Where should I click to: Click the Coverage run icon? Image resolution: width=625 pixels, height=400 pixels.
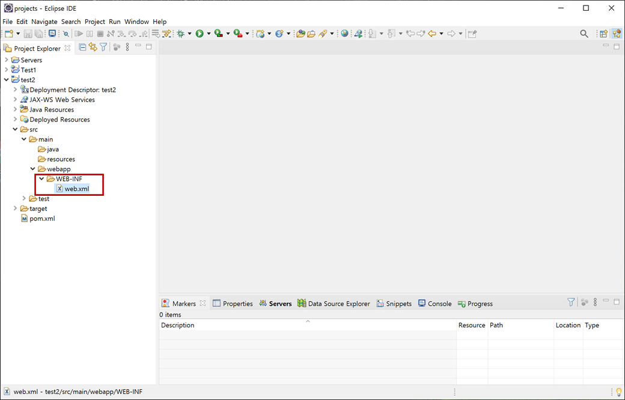click(218, 34)
